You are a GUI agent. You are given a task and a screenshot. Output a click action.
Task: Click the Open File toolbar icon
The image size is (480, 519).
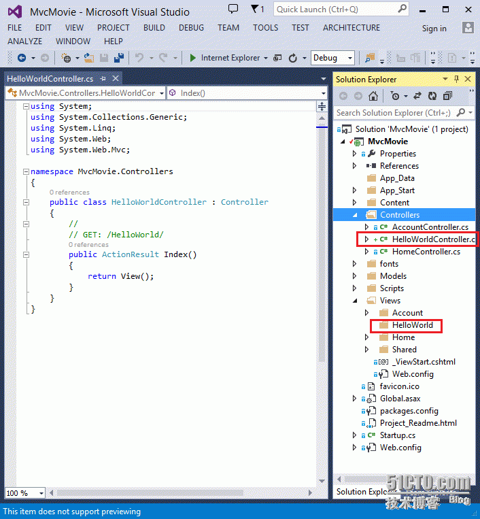tap(88, 58)
